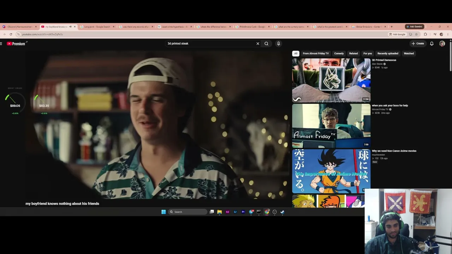Image resolution: width=452 pixels, height=254 pixels.
Task: Visit the Almost Friday TV channel link
Action: (380, 109)
